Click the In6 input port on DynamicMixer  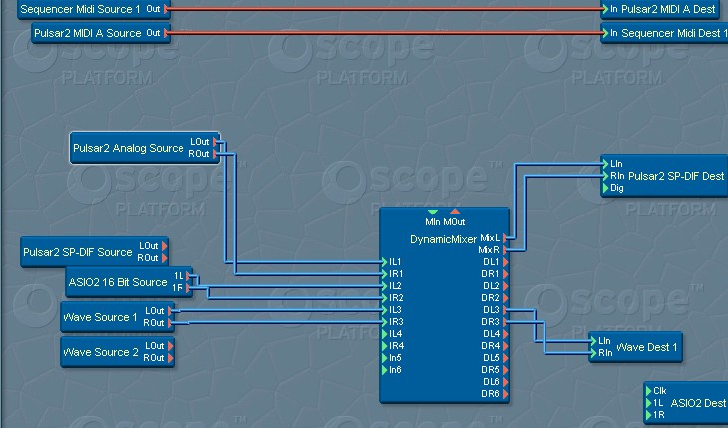(x=385, y=370)
